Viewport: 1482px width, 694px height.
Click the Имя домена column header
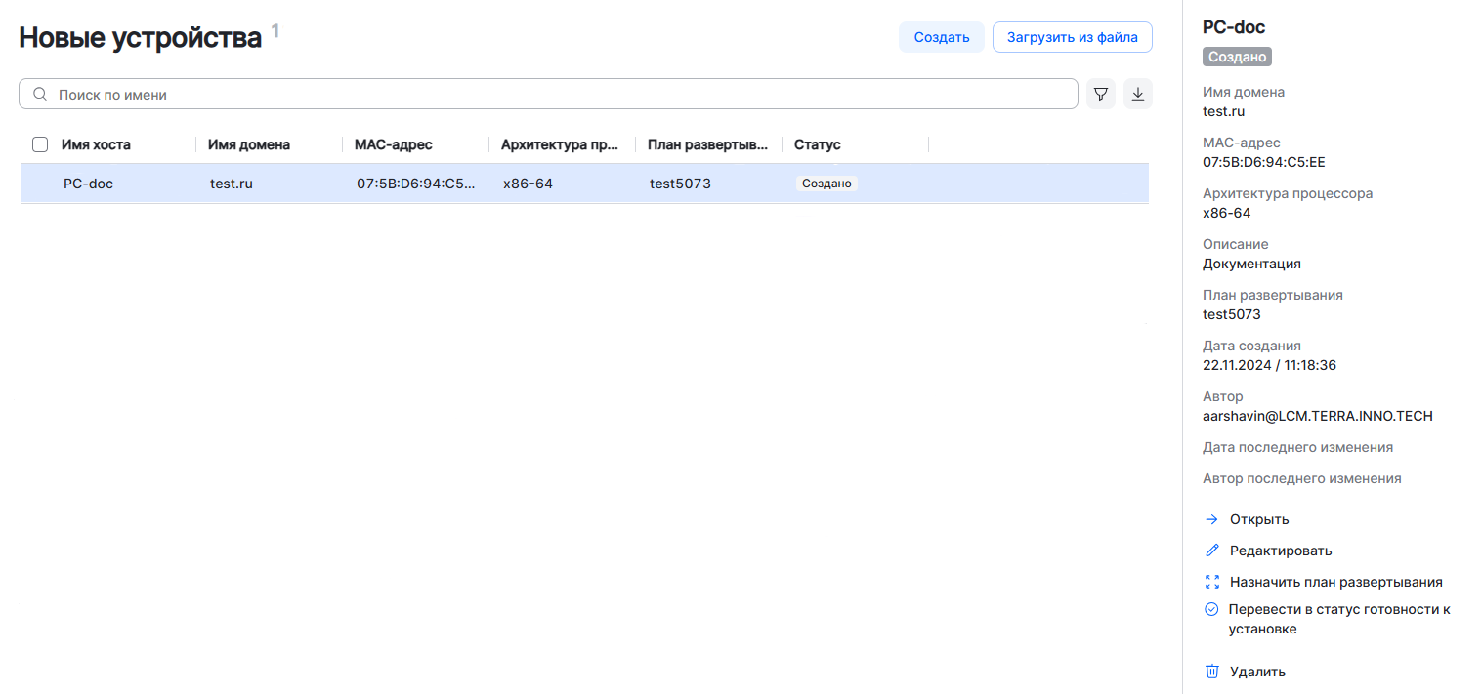point(248,144)
